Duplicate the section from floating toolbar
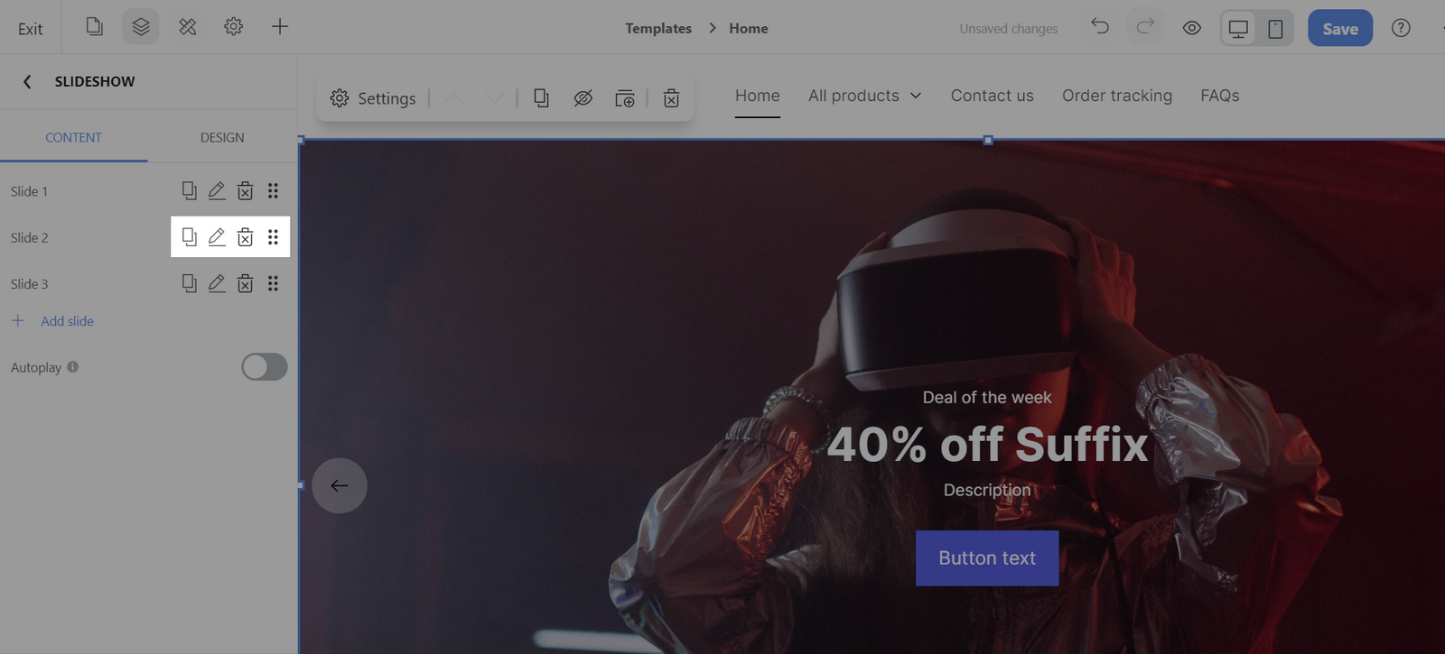The width and height of the screenshot is (1445, 654). pyautogui.click(x=542, y=98)
